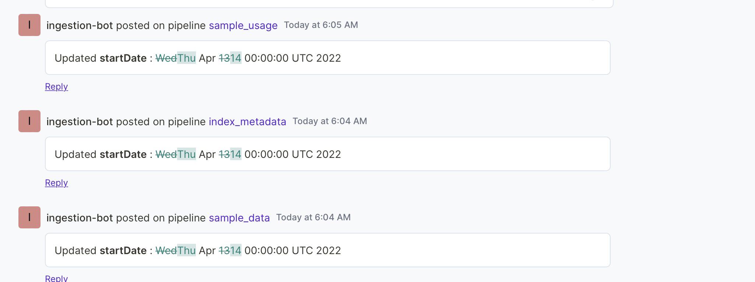755x282 pixels.
Task: Open the index_metadata pipeline link
Action: (247, 122)
